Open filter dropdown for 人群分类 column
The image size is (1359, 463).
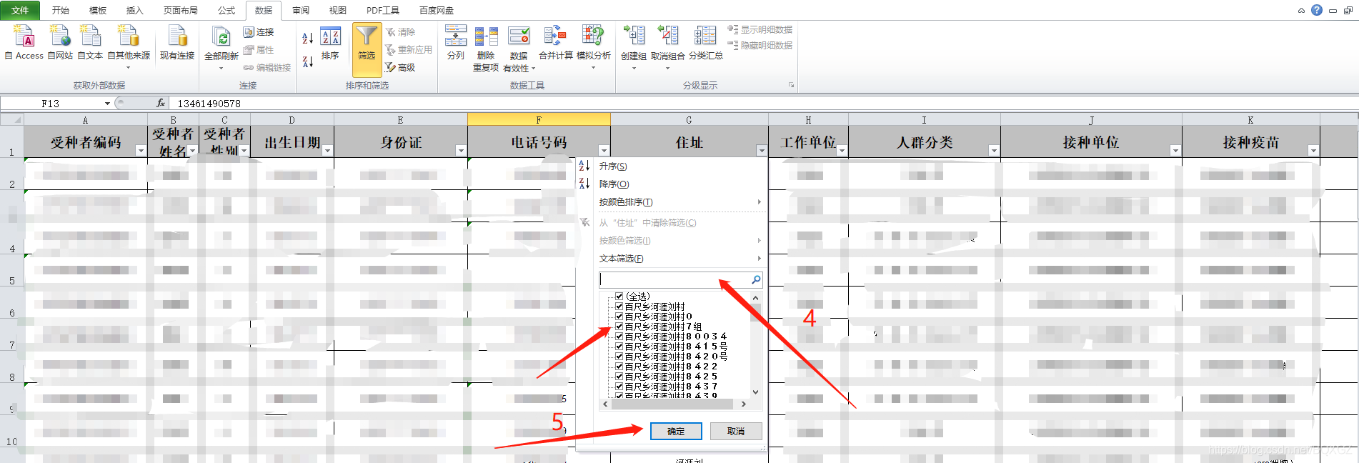click(994, 151)
